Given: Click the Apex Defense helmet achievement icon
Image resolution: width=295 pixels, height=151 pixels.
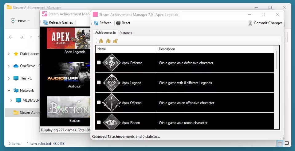Looking at the screenshot, I should coord(112,63).
